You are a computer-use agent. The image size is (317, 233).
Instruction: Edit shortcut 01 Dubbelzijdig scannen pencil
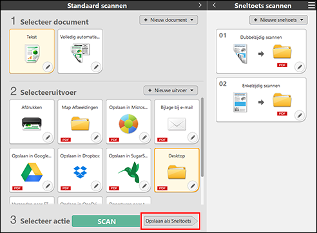click(x=300, y=67)
